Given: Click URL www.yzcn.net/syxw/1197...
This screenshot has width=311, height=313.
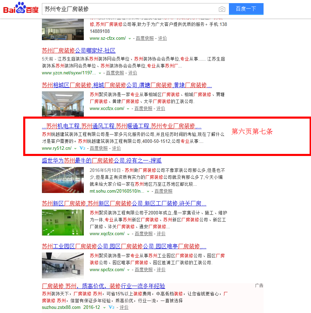Looking at the screenshot, I should tap(69, 73).
